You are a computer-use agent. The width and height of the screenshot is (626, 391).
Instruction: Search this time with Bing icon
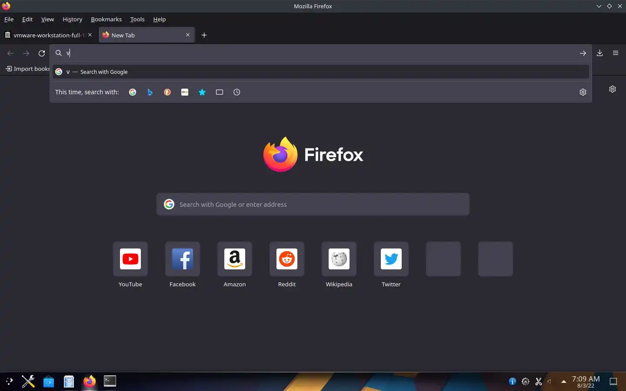[x=150, y=92]
